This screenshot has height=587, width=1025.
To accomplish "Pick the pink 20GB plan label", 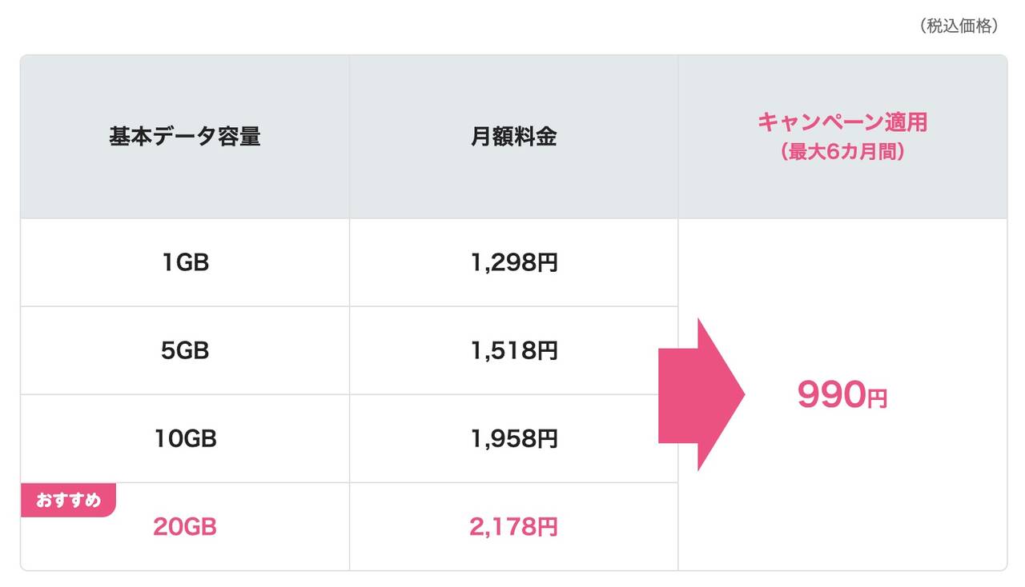I will (x=185, y=526).
